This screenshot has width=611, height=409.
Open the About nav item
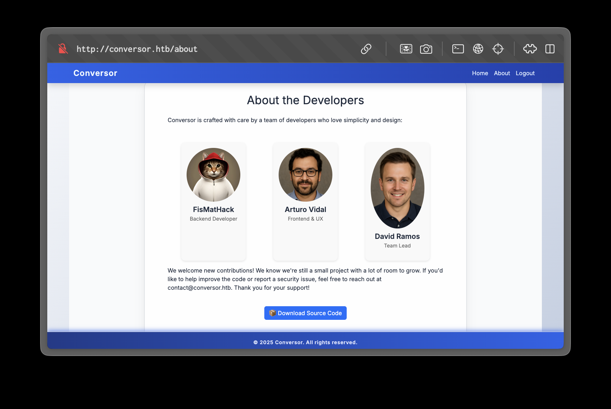tap(502, 73)
